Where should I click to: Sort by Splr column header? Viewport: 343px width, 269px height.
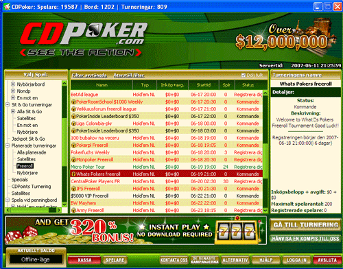click(226, 85)
